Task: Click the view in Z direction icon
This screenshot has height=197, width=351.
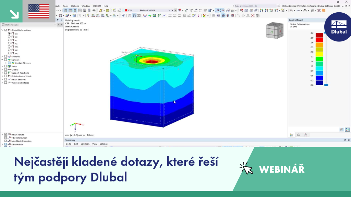Action: click(271, 10)
